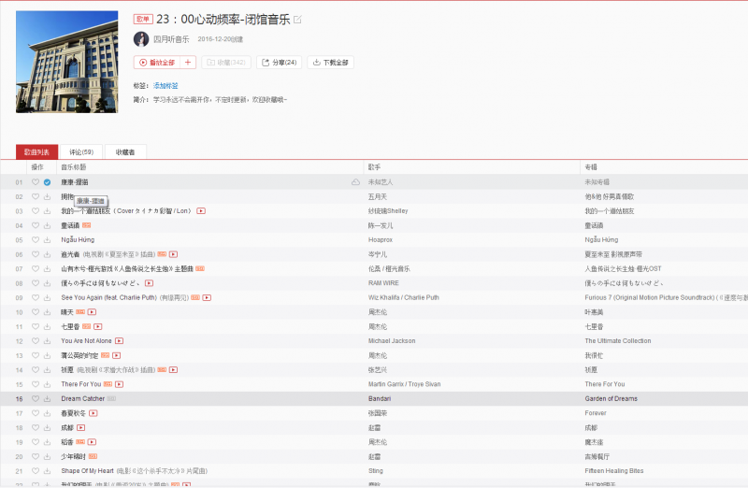Click the 下载全部 download all button
The image size is (748, 488).
[331, 63]
